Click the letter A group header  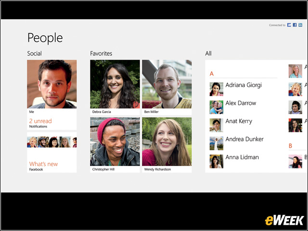tap(212, 74)
